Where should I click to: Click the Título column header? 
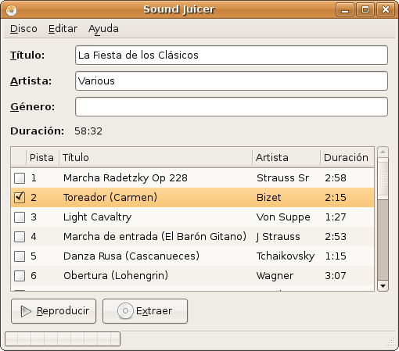[x=156, y=157]
